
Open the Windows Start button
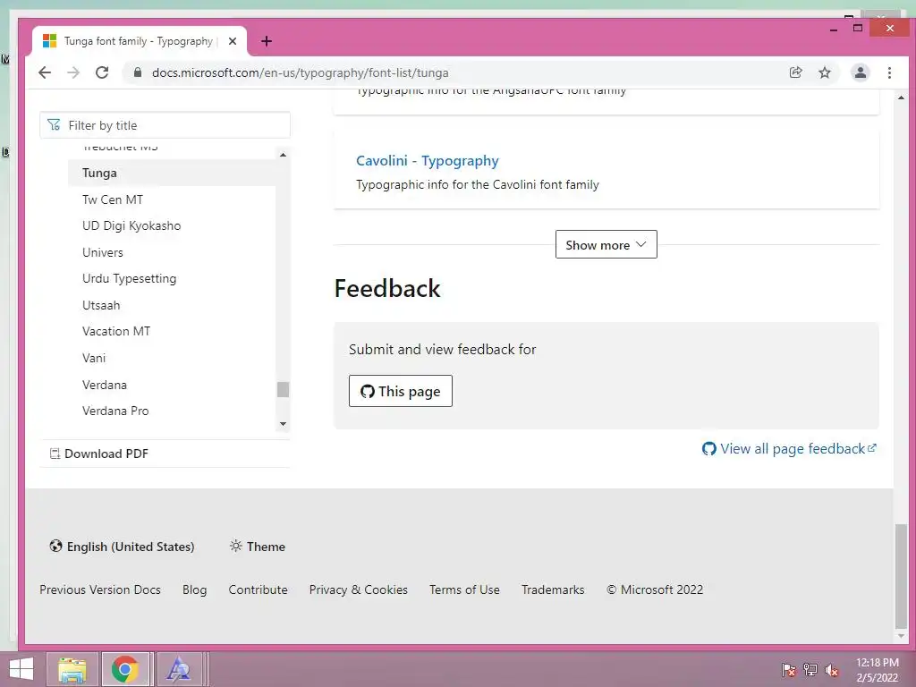21,669
